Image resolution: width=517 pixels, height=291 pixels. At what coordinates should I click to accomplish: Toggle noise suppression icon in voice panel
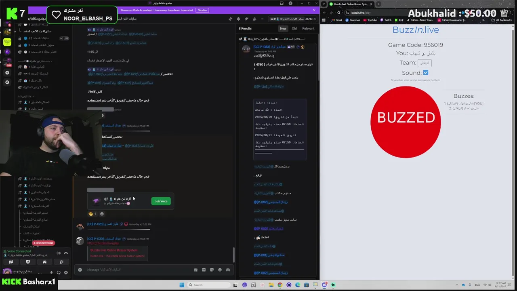59,253
